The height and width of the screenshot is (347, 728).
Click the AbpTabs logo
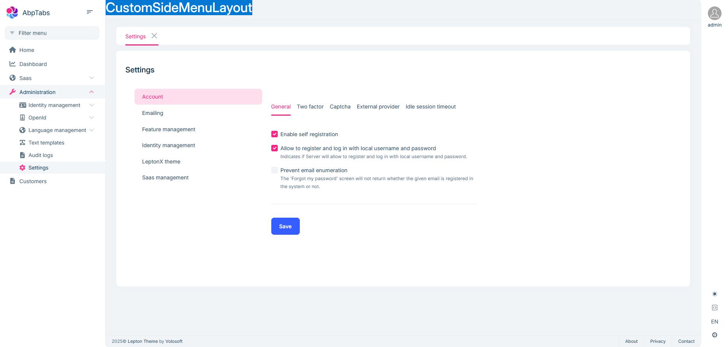(12, 13)
